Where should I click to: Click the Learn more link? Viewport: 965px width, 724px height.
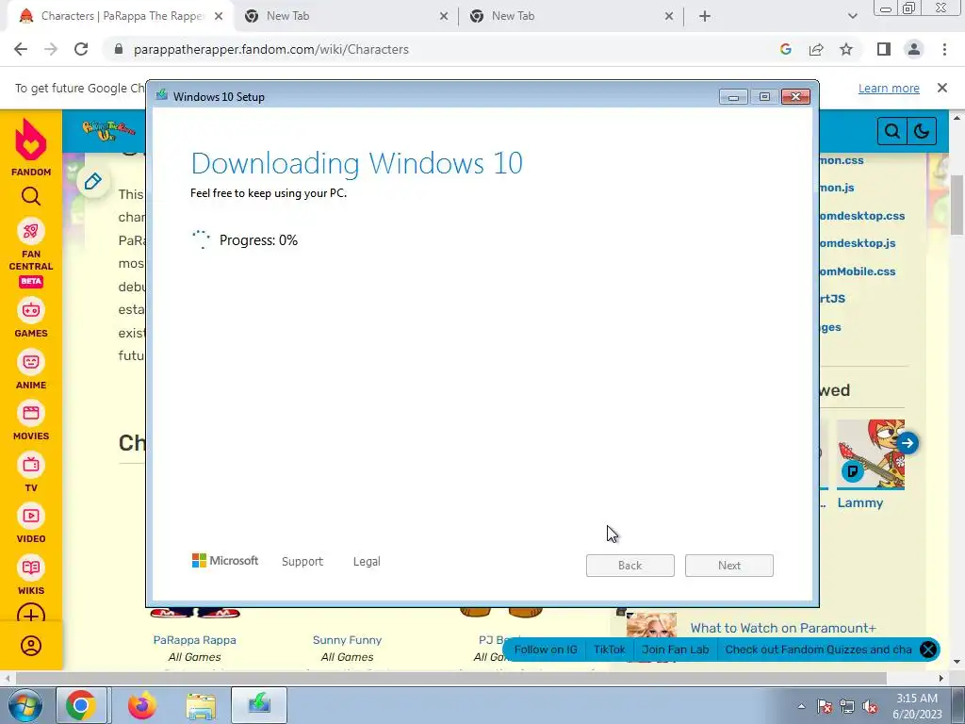[x=889, y=88]
